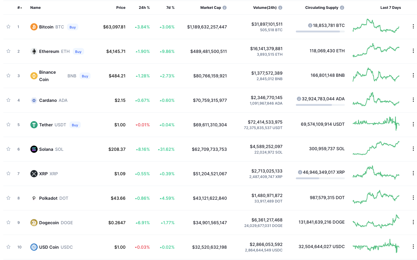This screenshot has height=260, width=417.
Task: Click info icon next to Volume(24h) header
Action: (x=280, y=8)
